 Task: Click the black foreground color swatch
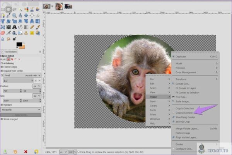pyautogui.click(x=19, y=44)
